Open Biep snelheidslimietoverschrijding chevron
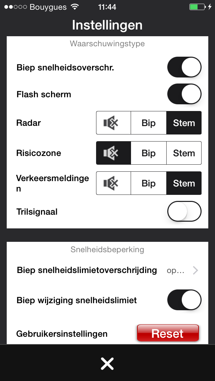 196,270
